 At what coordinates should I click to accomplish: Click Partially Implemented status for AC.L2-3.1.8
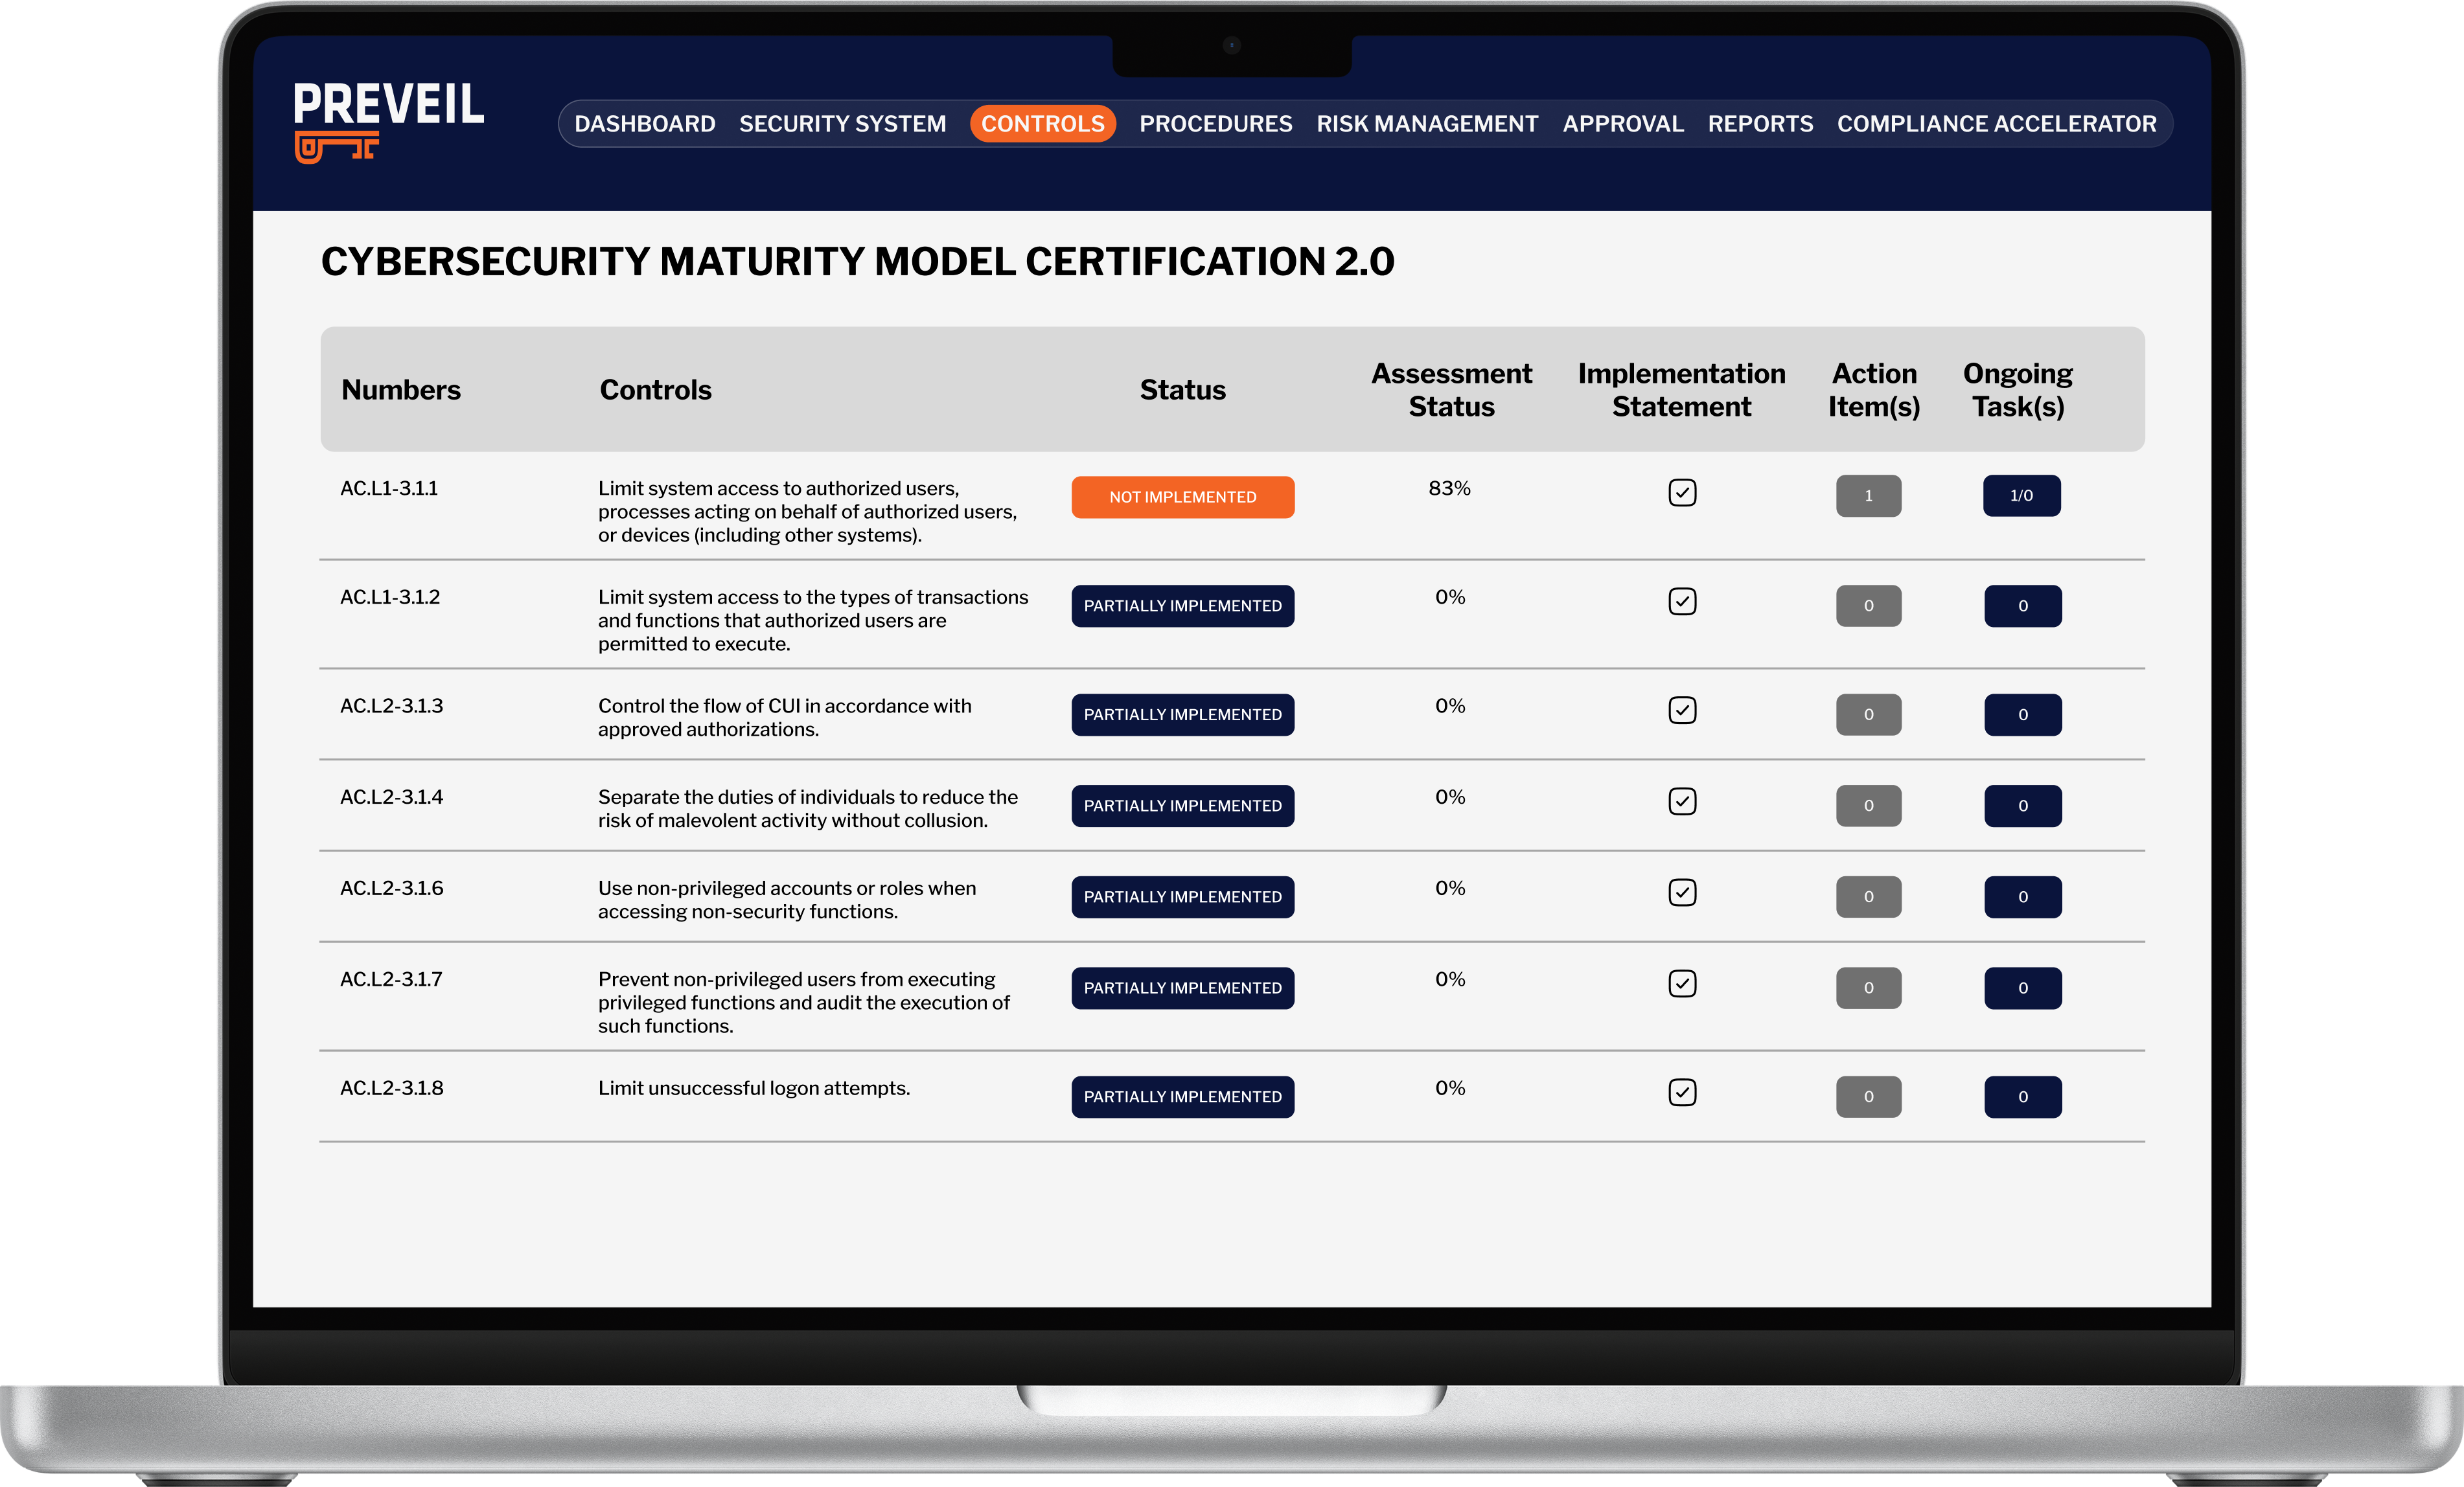point(1183,1096)
